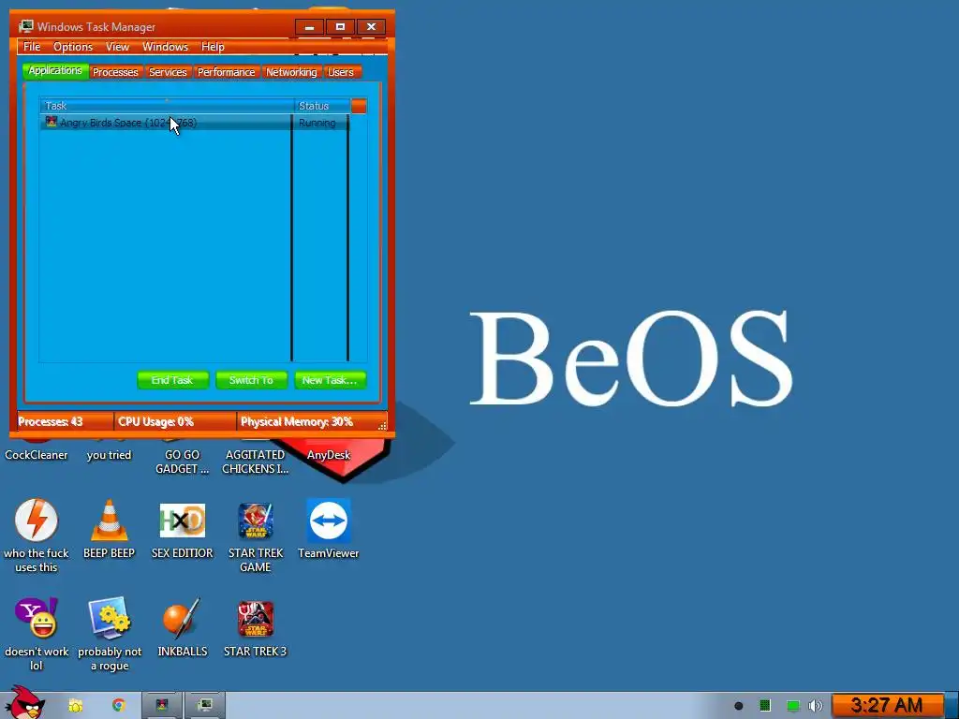Viewport: 959px width, 719px height.
Task: Launch the INKBALLS desktop icon
Action: (x=183, y=618)
